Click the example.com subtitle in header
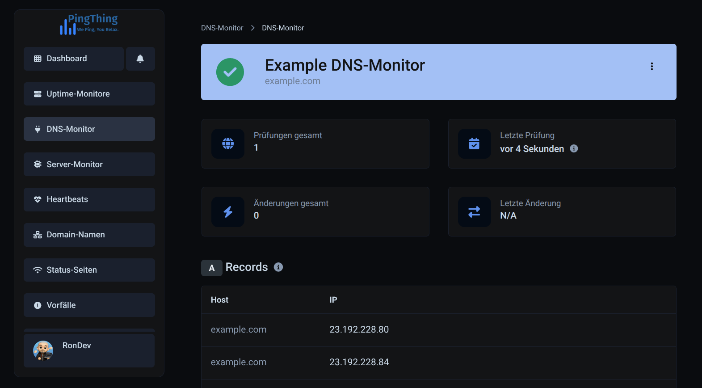The image size is (702, 388). [293, 81]
